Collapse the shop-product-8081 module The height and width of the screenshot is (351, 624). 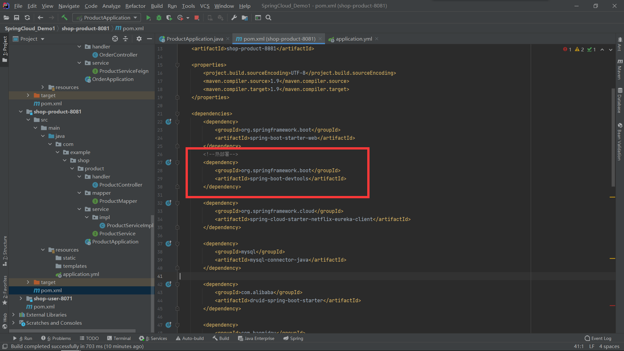21,111
